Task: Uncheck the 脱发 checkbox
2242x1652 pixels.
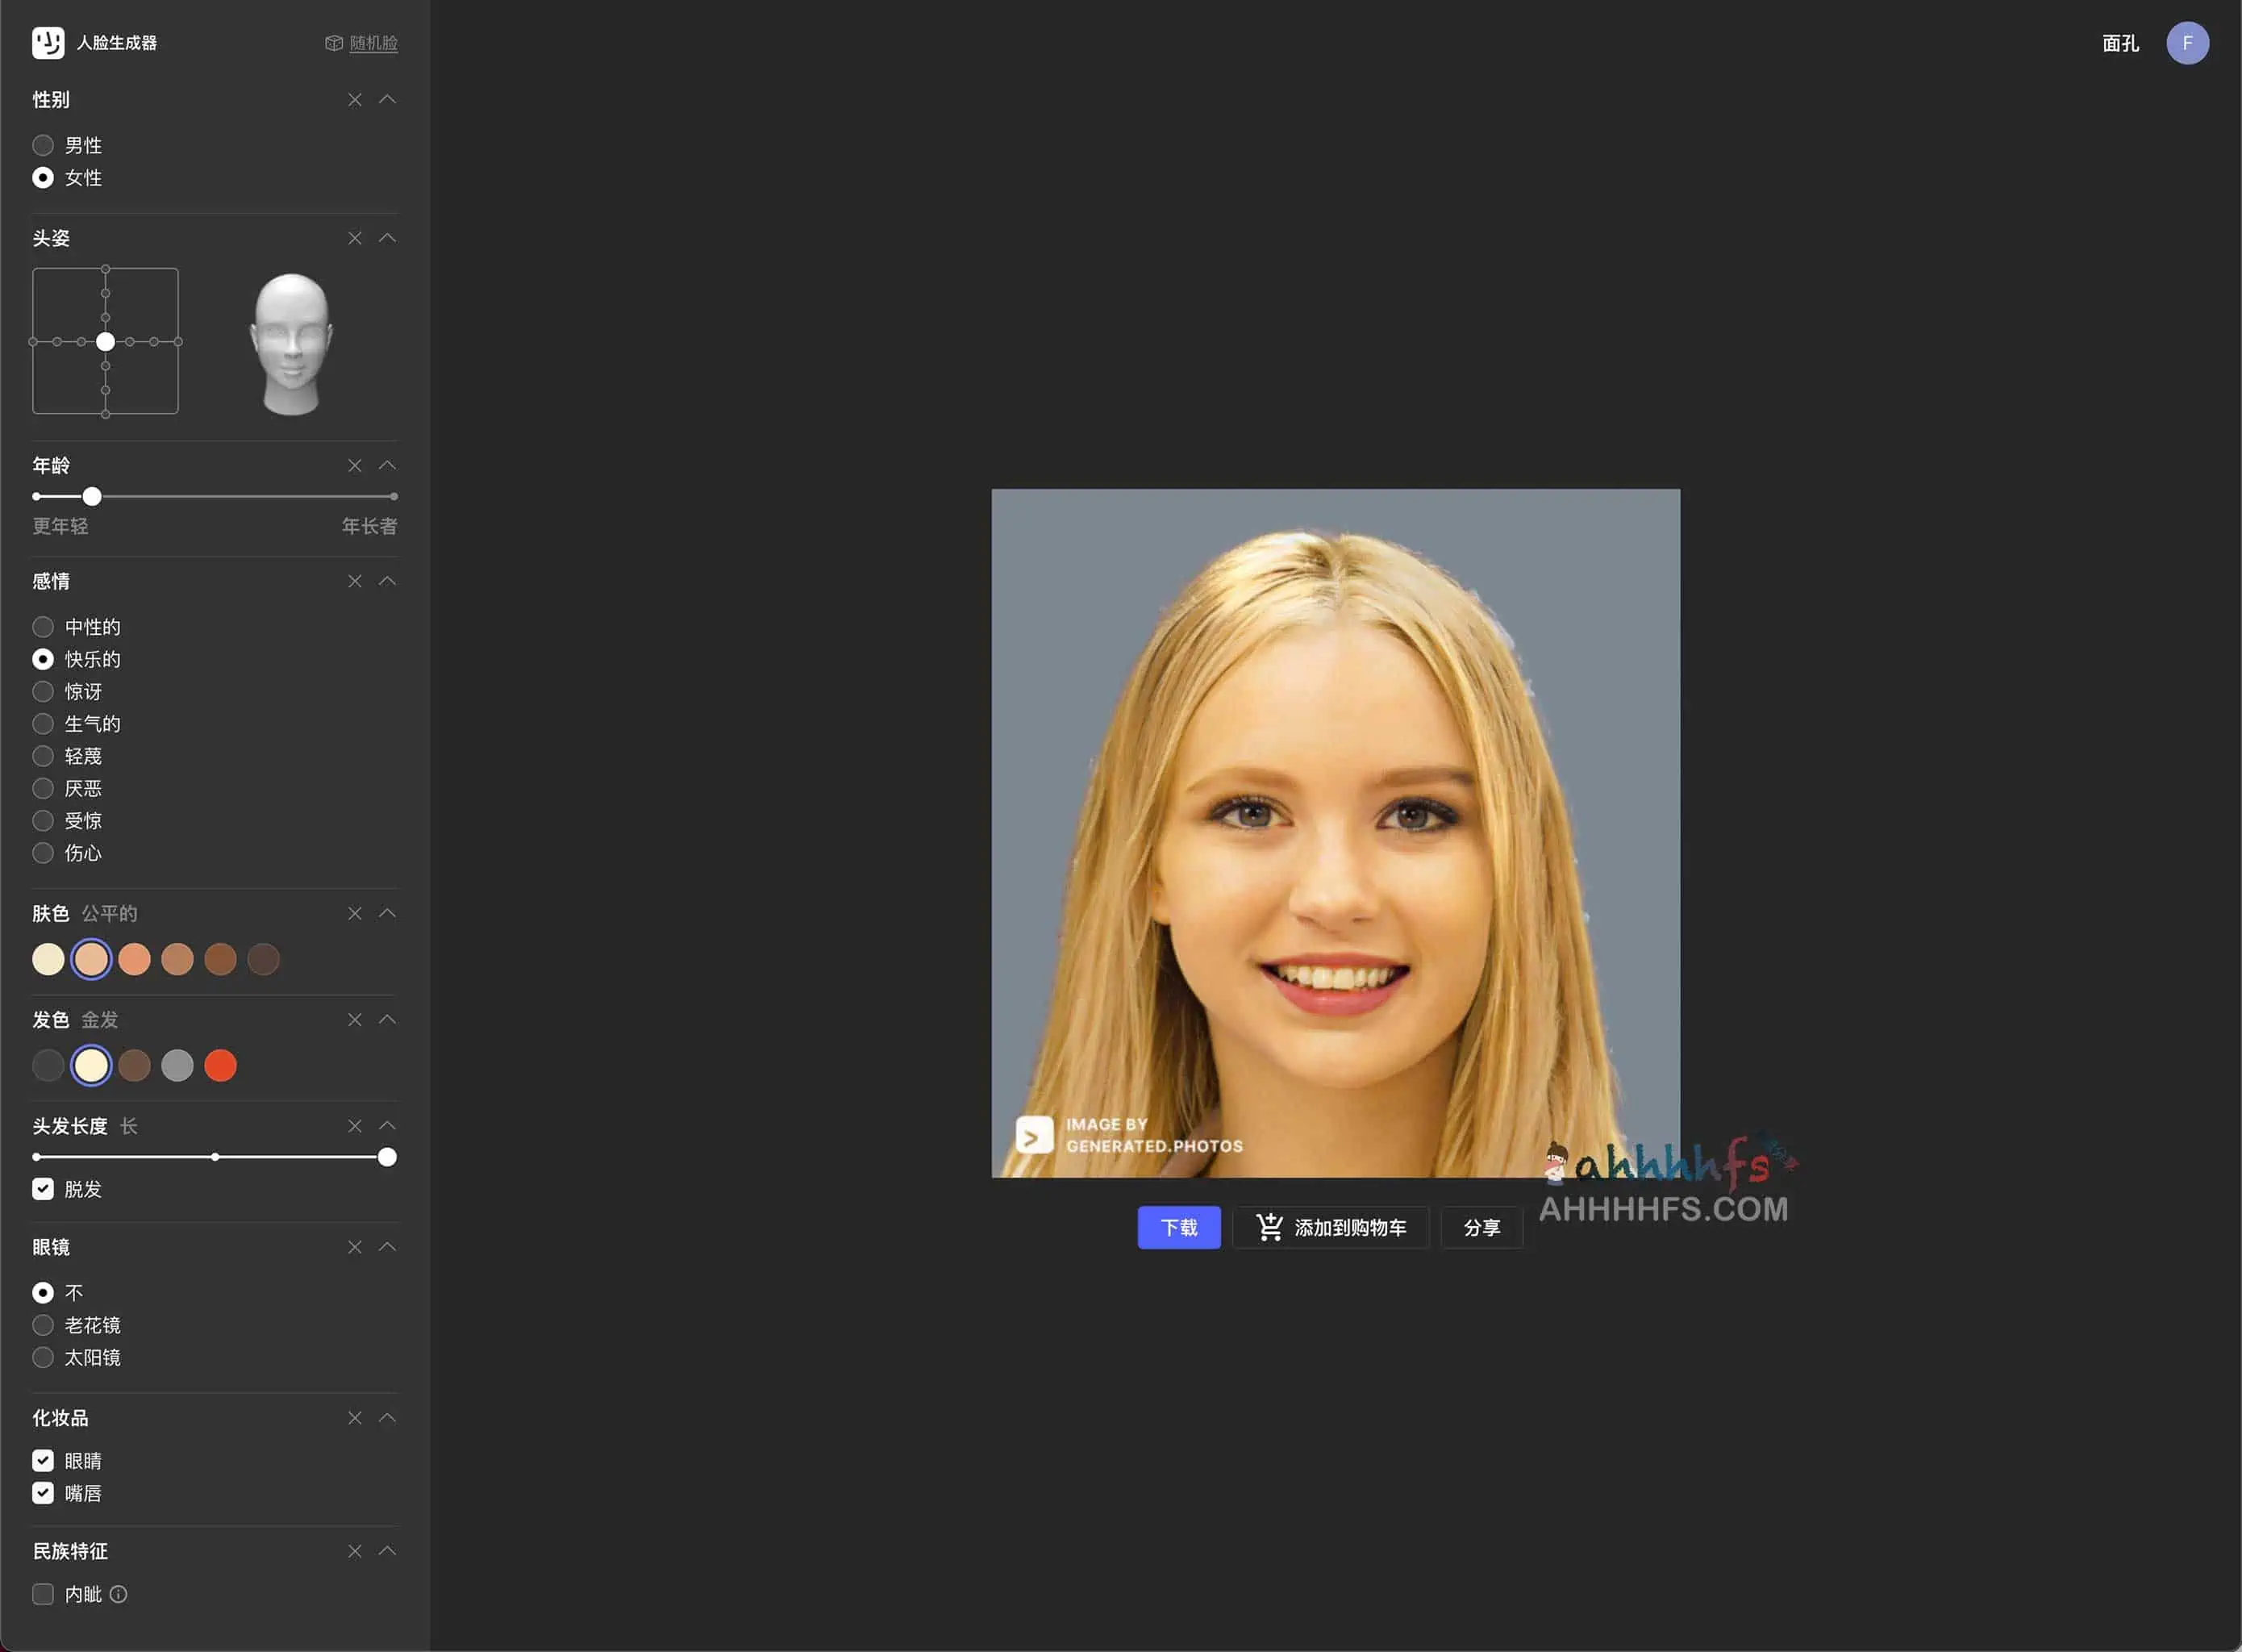Action: pyautogui.click(x=43, y=1189)
